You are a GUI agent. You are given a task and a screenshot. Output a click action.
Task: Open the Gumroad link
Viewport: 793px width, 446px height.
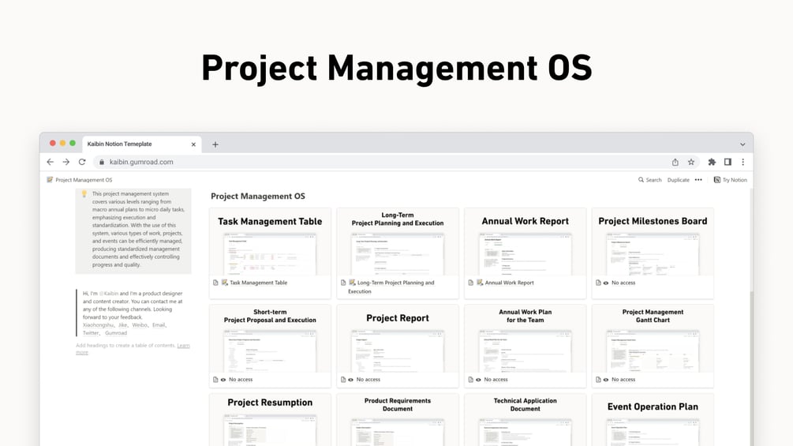[x=116, y=333]
